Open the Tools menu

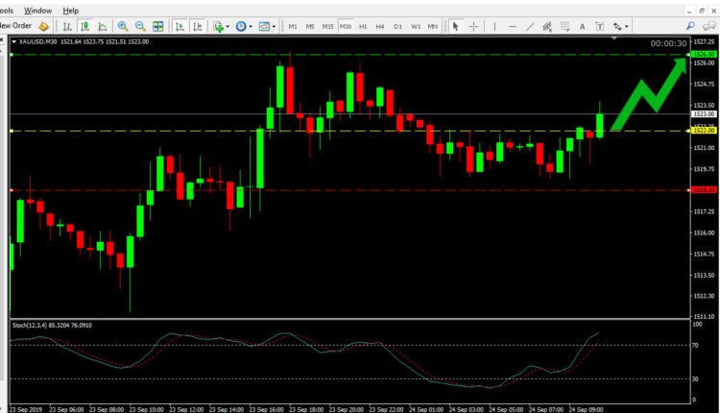pyautogui.click(x=7, y=11)
